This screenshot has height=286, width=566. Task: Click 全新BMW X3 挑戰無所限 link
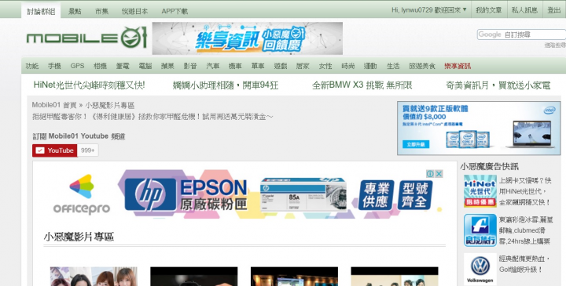coord(362,85)
